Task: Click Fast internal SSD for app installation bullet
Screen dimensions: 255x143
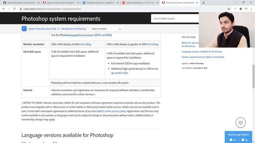Action: coord(130,64)
